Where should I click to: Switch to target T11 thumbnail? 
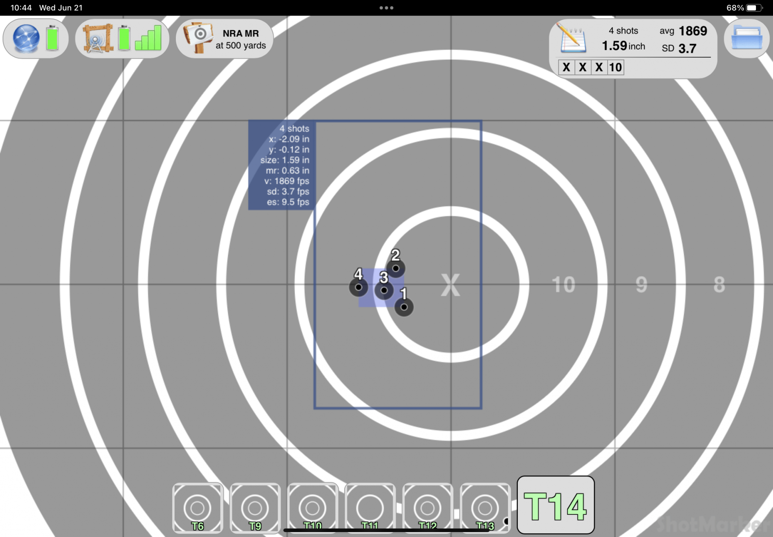coord(370,508)
